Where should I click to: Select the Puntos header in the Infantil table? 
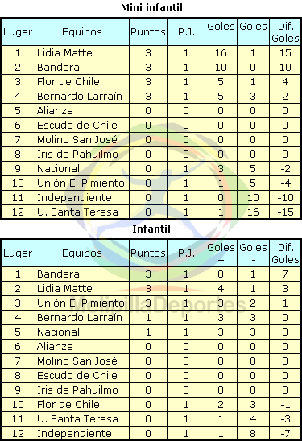coord(148,253)
